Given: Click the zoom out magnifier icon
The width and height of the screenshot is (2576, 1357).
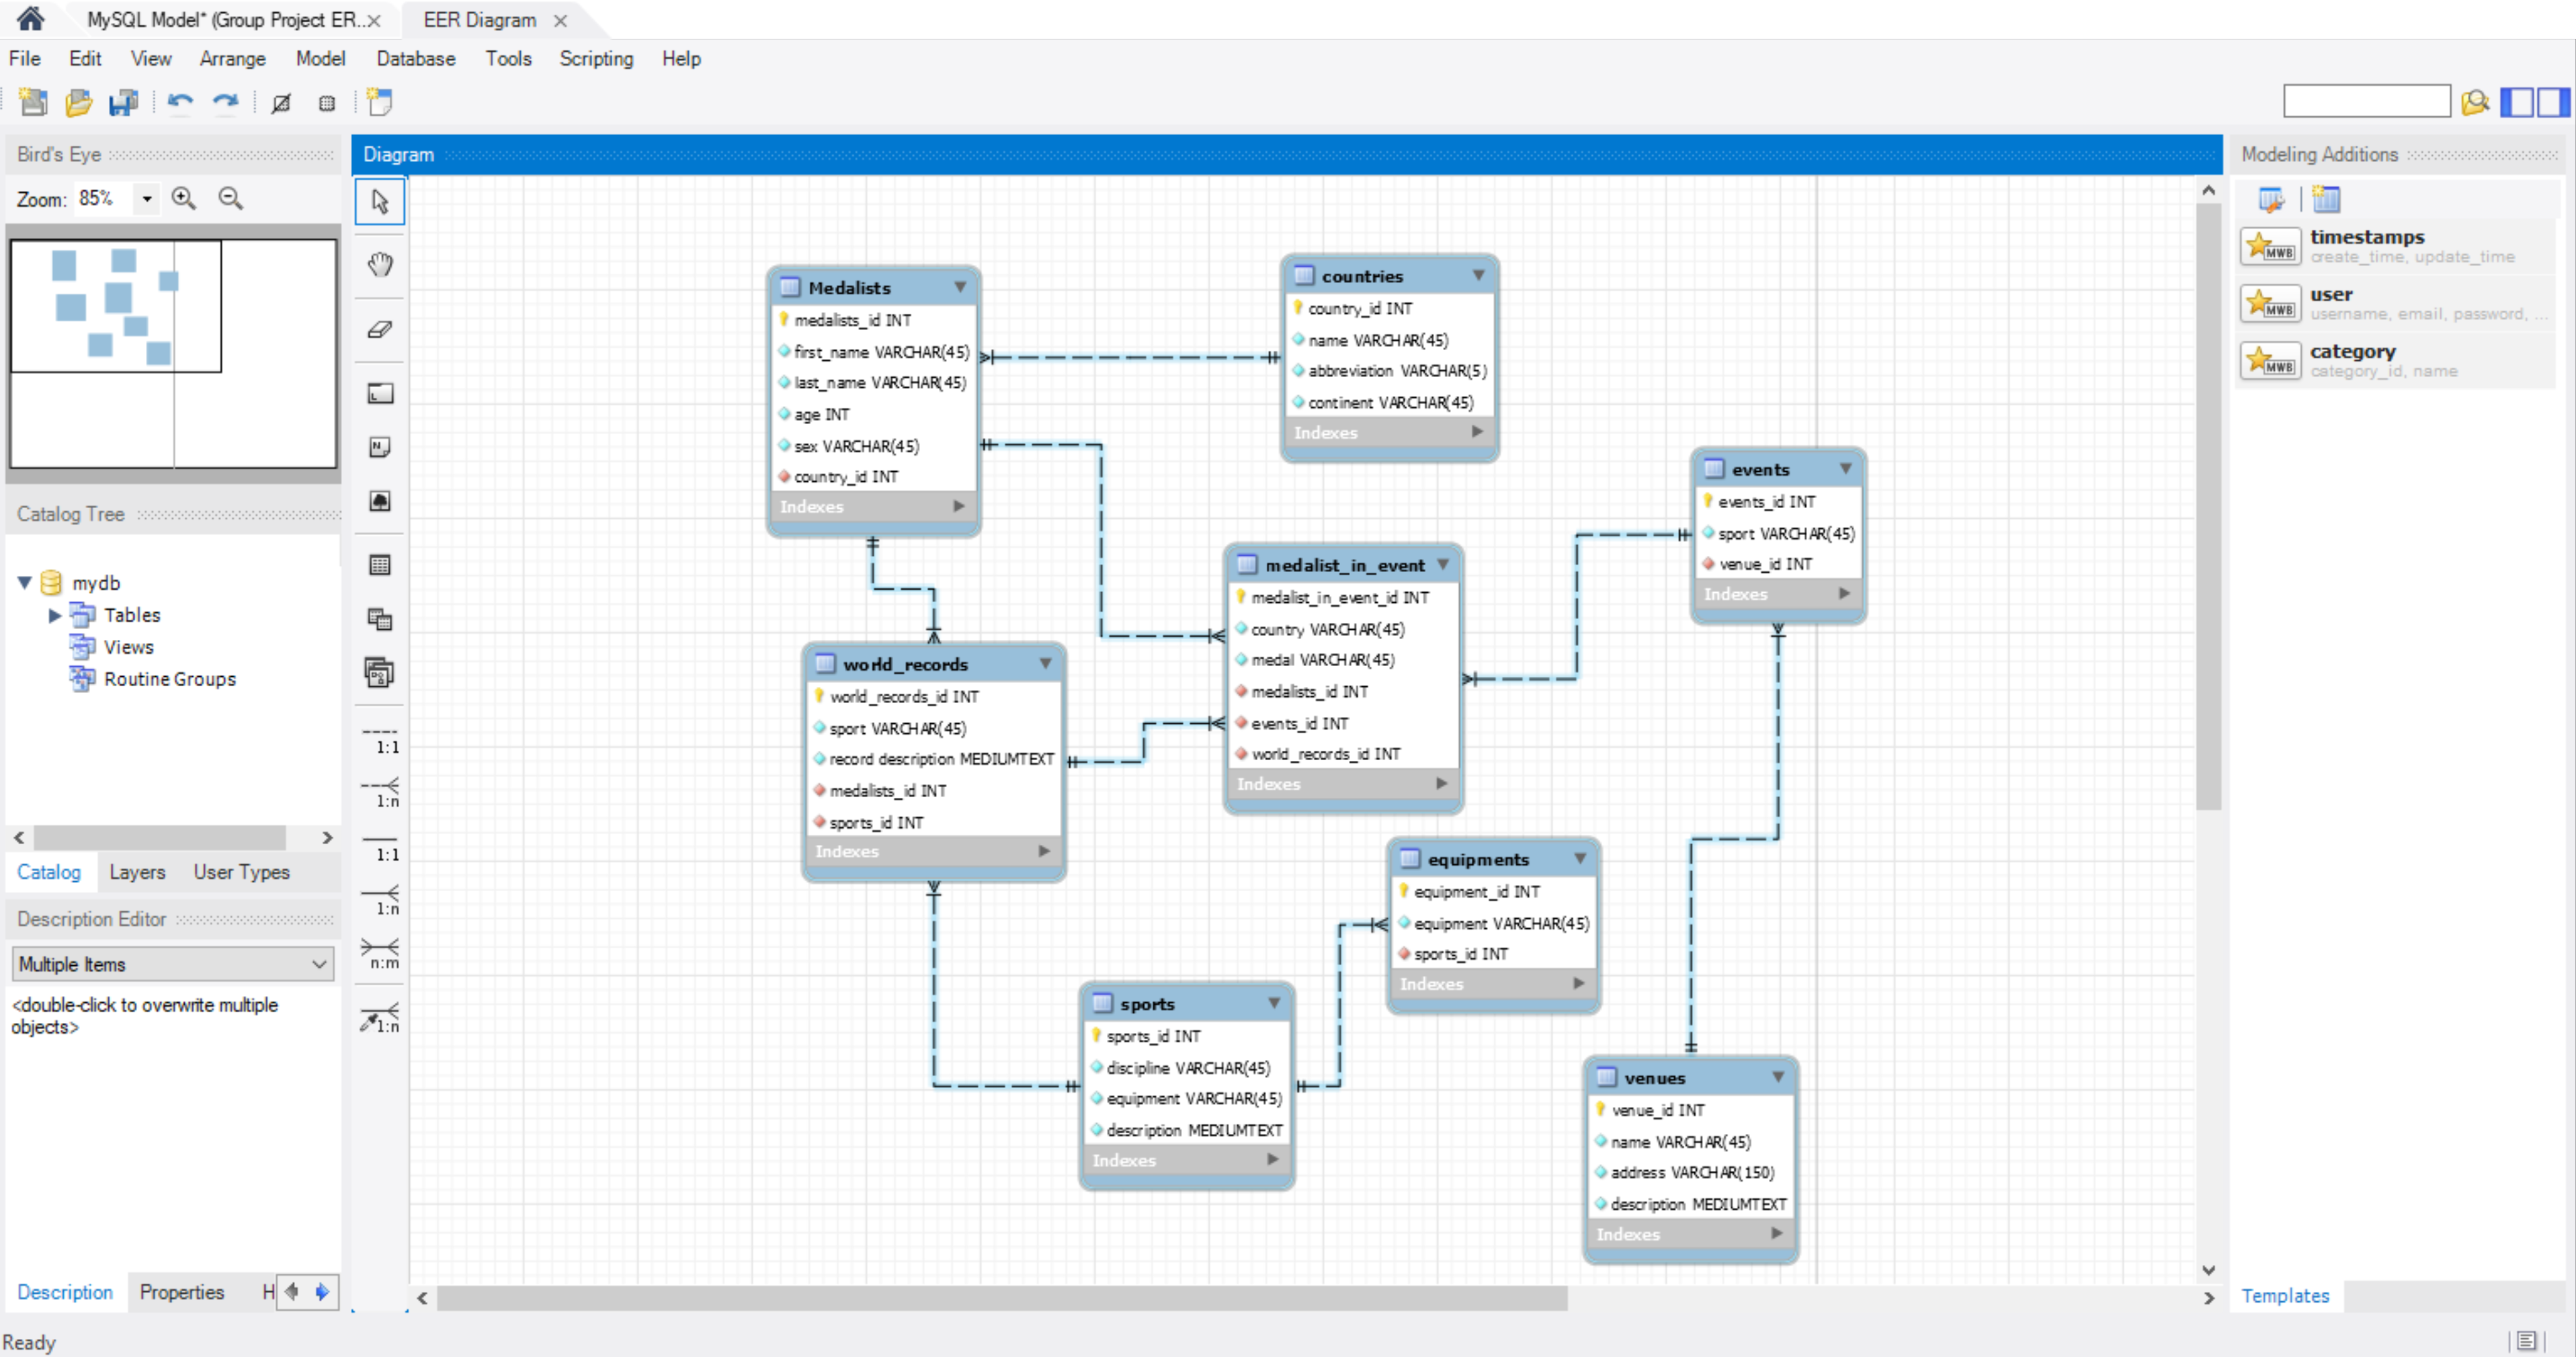Looking at the screenshot, I should (x=231, y=198).
